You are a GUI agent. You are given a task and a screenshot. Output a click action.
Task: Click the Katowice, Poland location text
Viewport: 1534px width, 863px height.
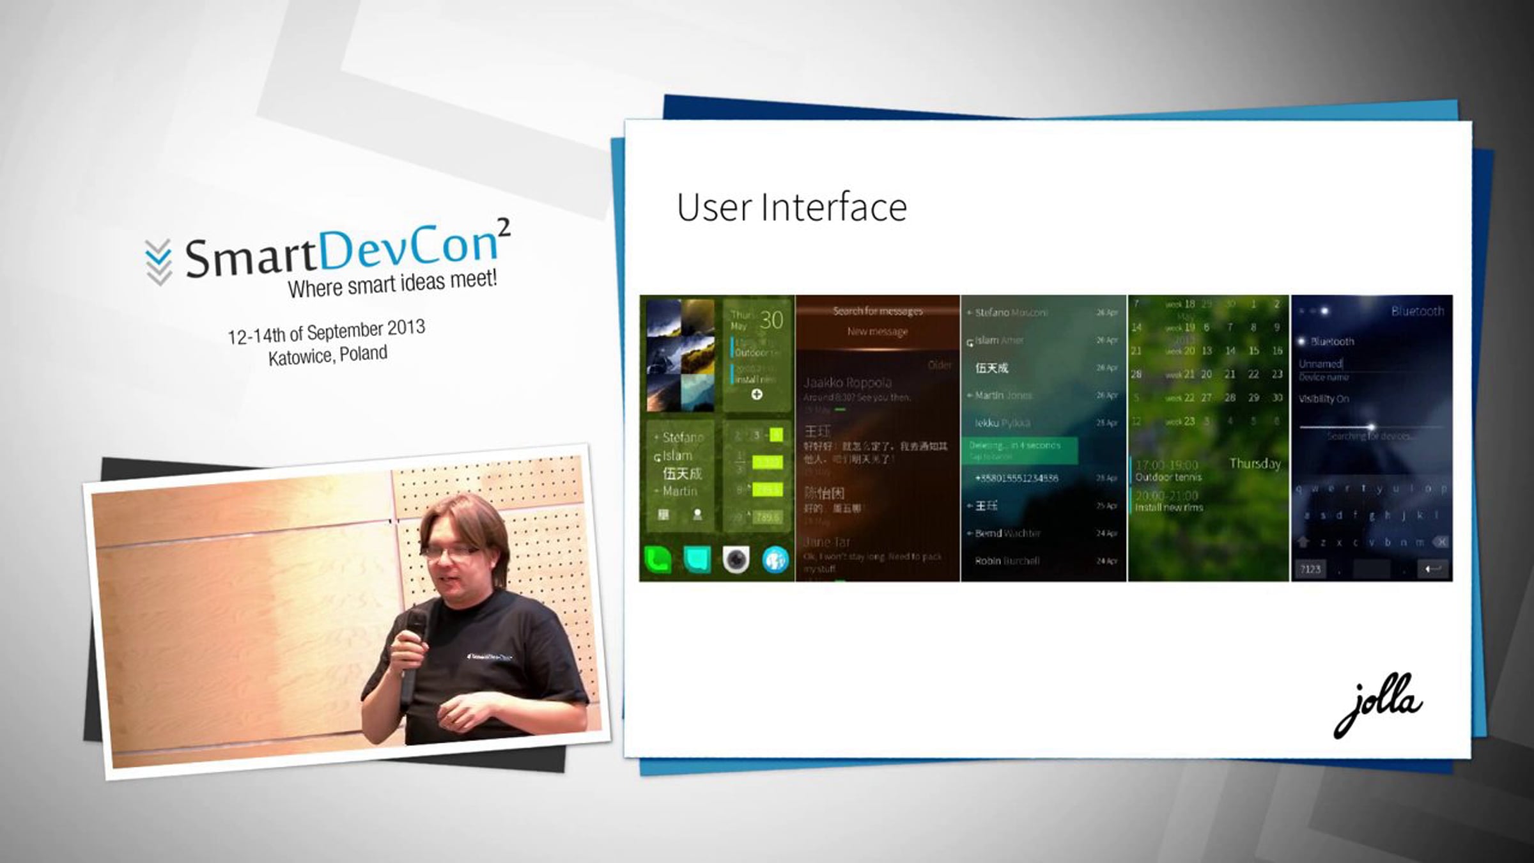click(328, 355)
